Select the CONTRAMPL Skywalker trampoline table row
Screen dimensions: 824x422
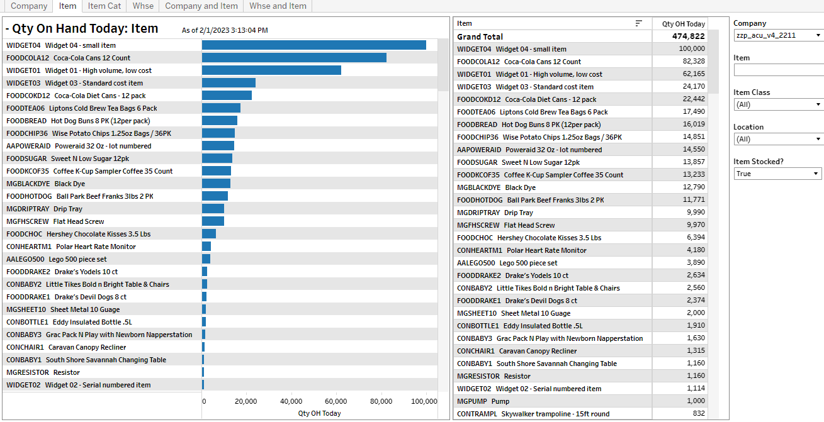tap(552, 414)
